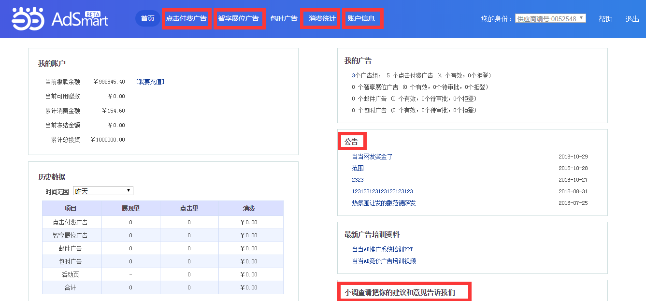Navigate to 账户信息 page

[361, 19]
